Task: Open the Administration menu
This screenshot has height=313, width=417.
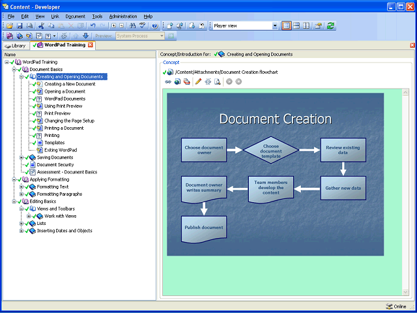Action: point(122,16)
